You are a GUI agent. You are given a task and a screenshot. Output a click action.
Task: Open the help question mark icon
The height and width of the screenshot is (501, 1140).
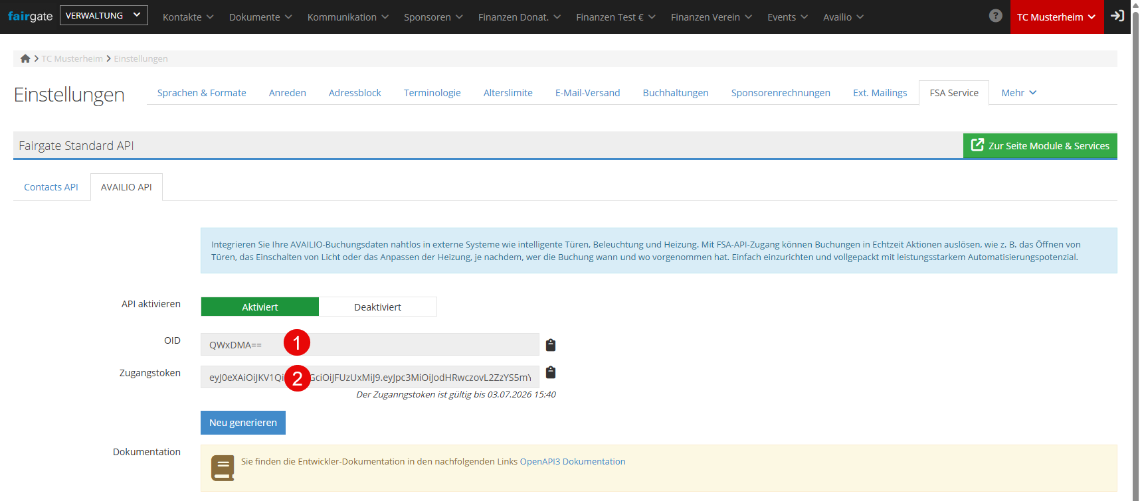coord(995,16)
